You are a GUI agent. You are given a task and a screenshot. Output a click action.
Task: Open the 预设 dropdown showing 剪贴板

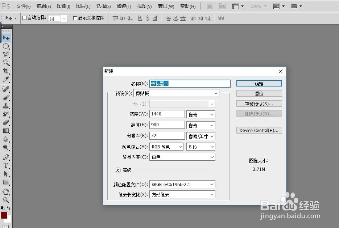177,93
